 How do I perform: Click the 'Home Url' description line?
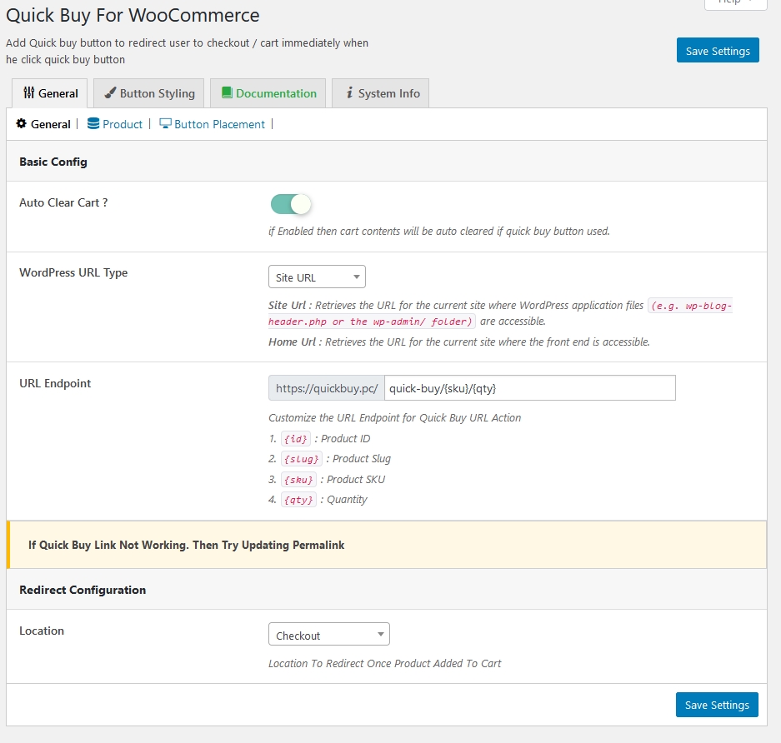[458, 342]
